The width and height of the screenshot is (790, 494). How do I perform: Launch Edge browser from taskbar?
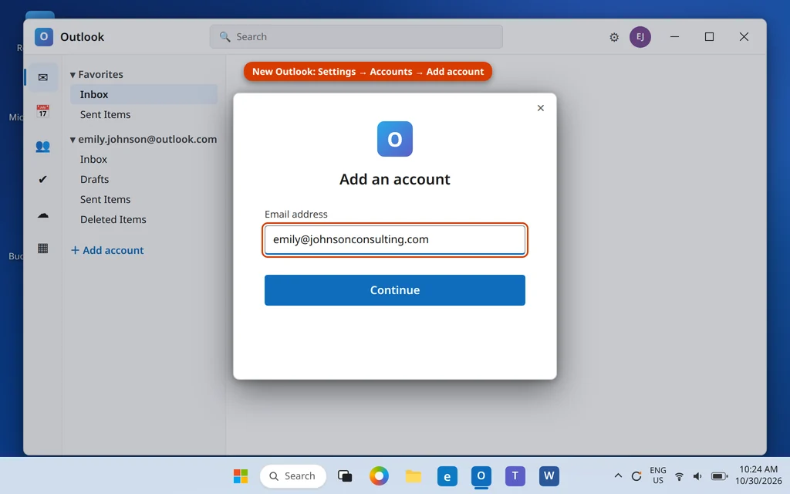point(447,475)
